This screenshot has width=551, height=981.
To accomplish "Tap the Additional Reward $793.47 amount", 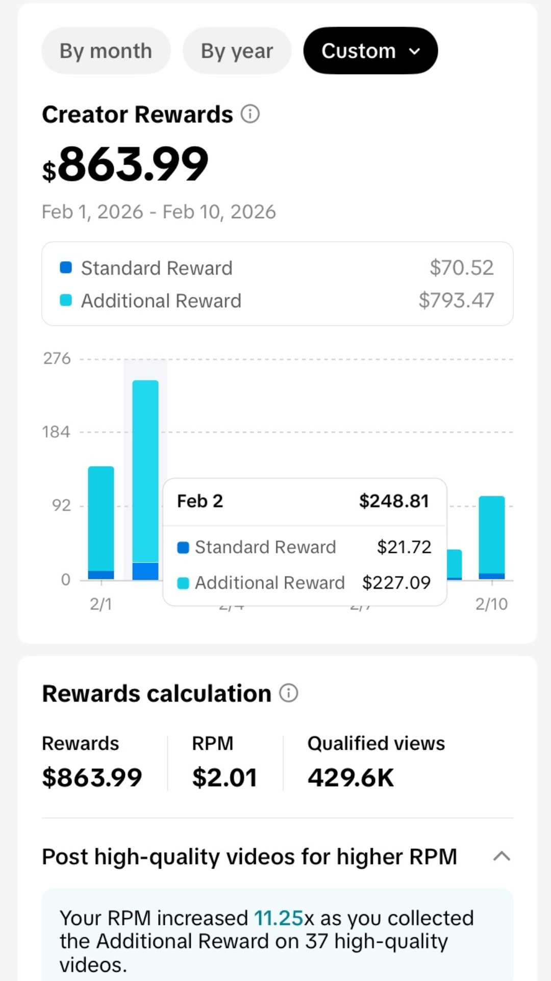I will click(x=456, y=300).
